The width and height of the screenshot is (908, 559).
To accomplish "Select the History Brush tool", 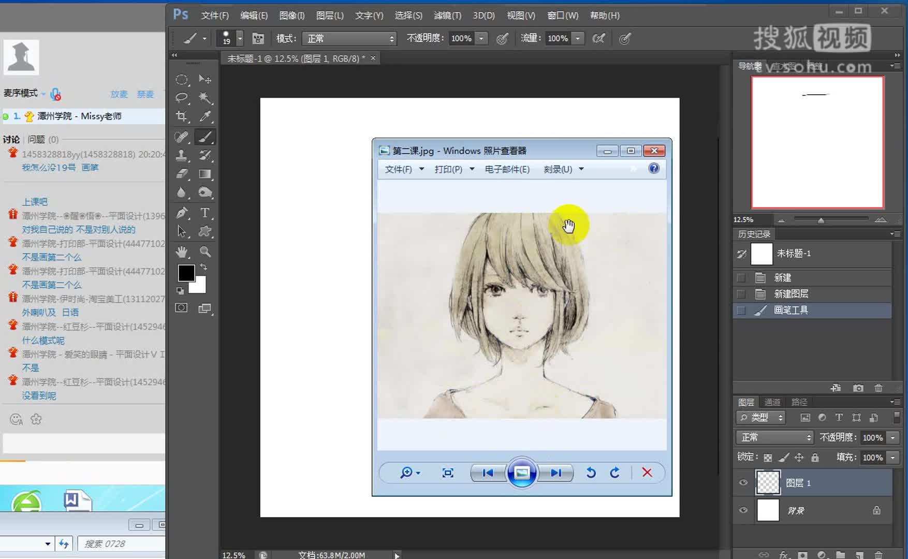I will [x=205, y=155].
